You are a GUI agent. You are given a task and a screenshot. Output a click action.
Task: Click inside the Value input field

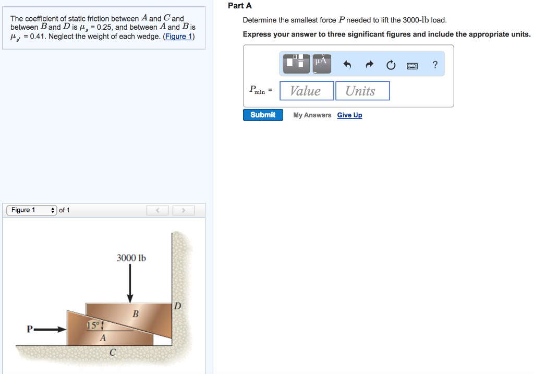click(307, 91)
